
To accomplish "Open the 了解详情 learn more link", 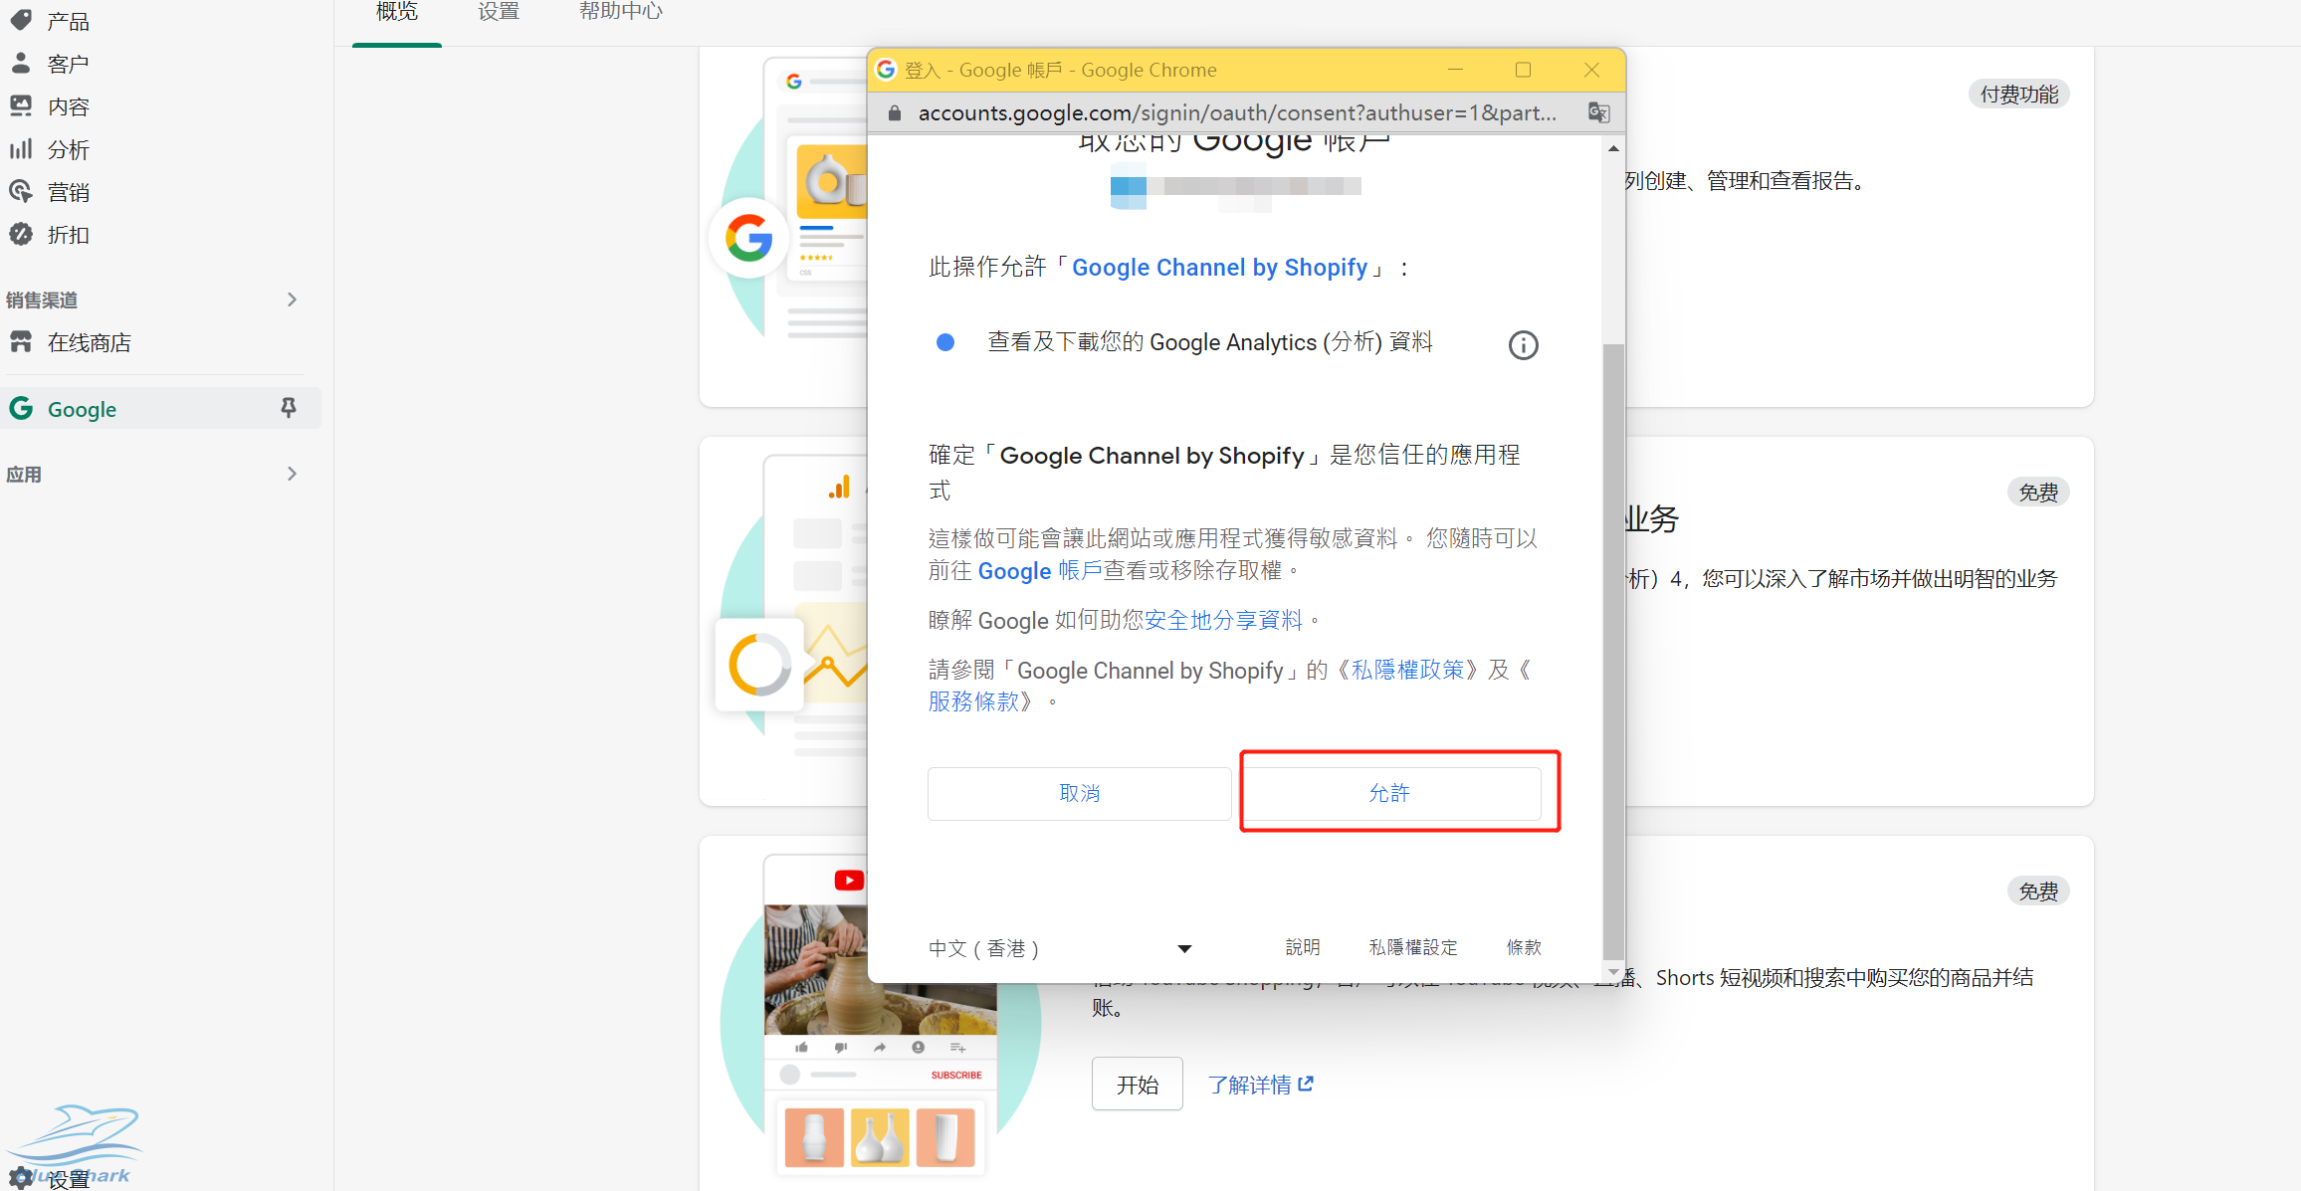I will click(x=1249, y=1084).
